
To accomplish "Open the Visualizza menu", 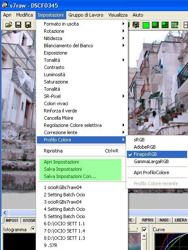I will click(118, 15).
